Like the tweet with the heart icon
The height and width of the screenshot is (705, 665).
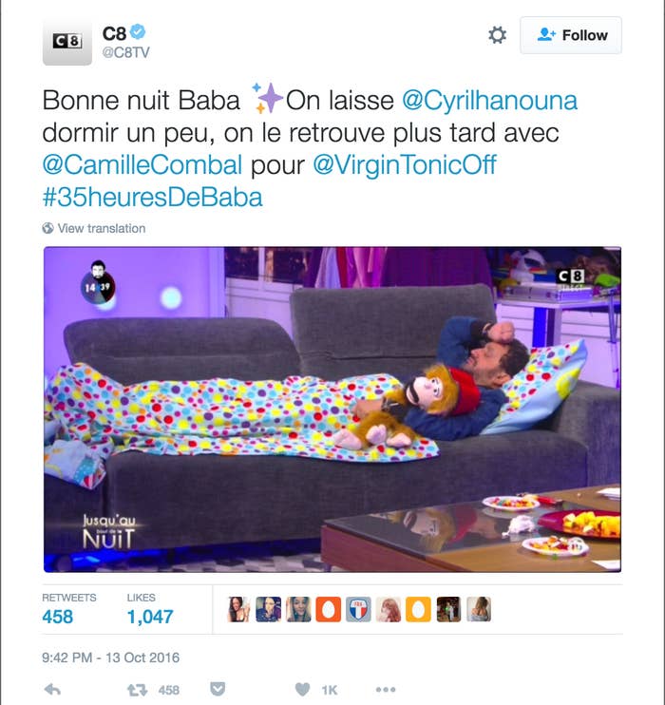(302, 689)
